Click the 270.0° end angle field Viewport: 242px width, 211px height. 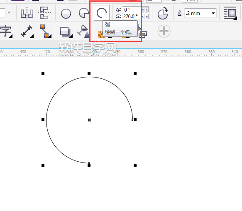[x=132, y=16]
